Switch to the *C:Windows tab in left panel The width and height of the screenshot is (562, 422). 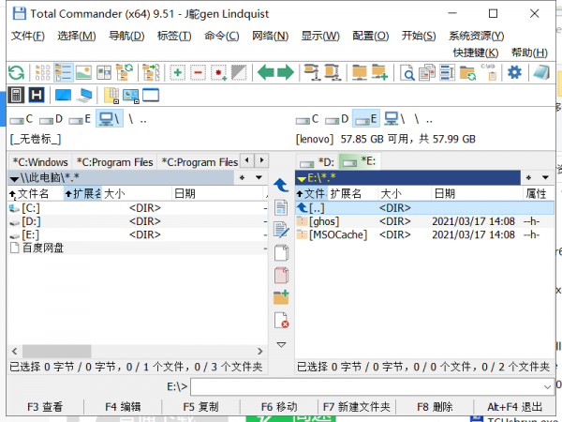(x=40, y=162)
